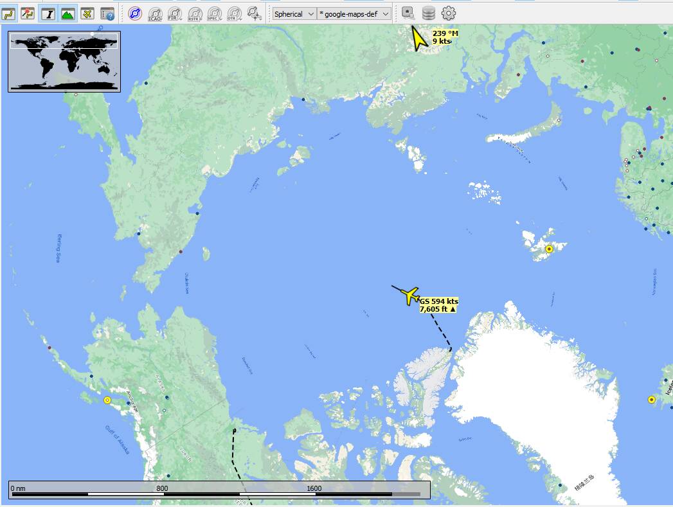Open airspace altitude filter icon

pyautogui.click(x=255, y=13)
